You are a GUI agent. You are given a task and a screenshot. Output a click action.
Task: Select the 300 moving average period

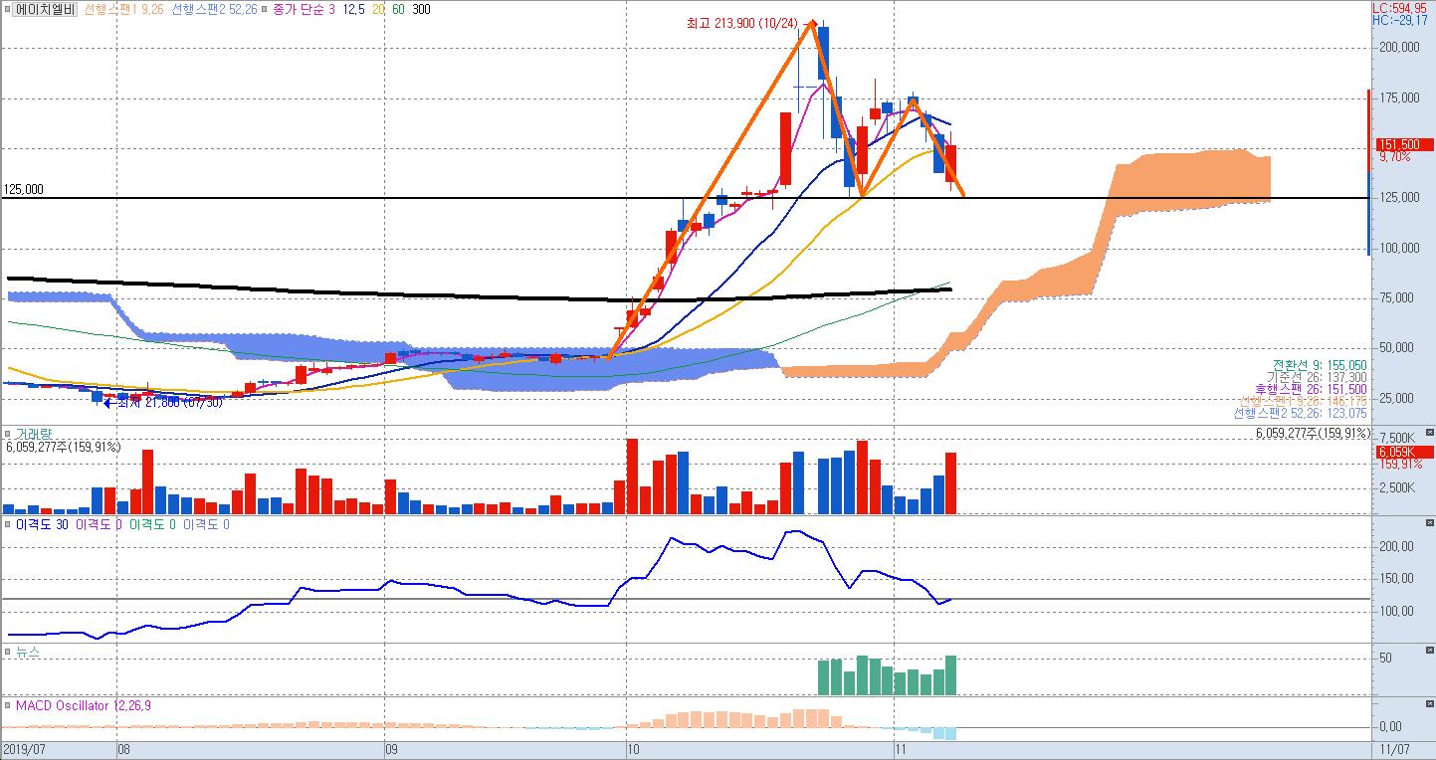(422, 9)
